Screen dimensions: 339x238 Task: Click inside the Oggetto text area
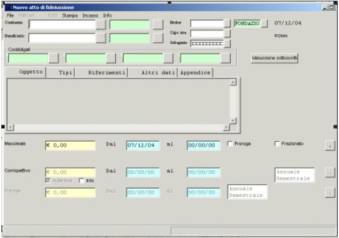point(118,101)
